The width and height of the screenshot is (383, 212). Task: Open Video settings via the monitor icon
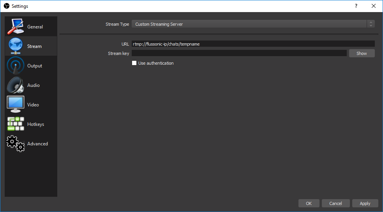(x=16, y=104)
